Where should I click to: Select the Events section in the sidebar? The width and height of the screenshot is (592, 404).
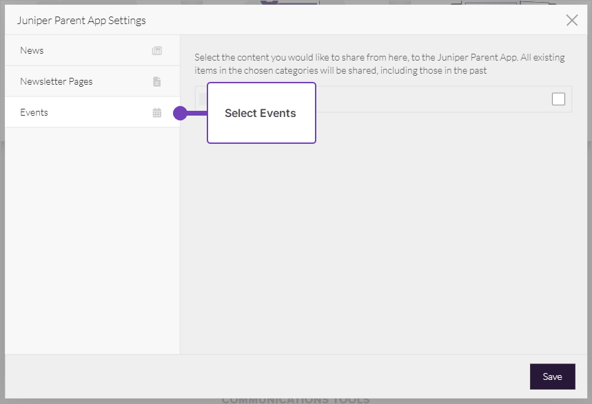pyautogui.click(x=34, y=113)
